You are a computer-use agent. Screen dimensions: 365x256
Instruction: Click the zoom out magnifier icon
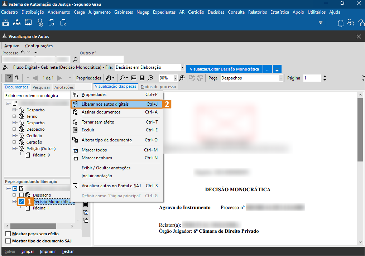(150, 78)
